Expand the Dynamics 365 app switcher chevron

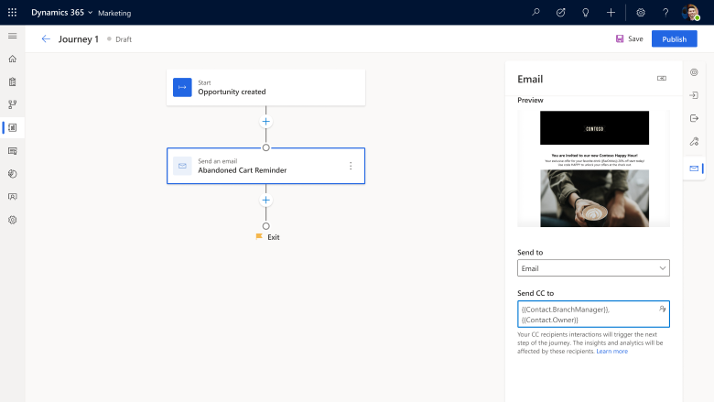pos(90,13)
